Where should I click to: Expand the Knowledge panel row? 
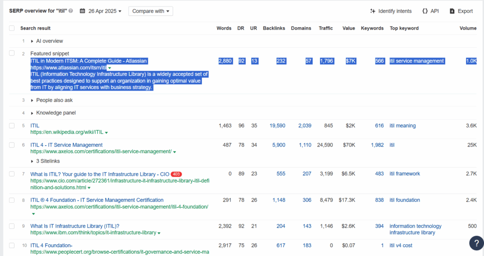click(x=32, y=113)
